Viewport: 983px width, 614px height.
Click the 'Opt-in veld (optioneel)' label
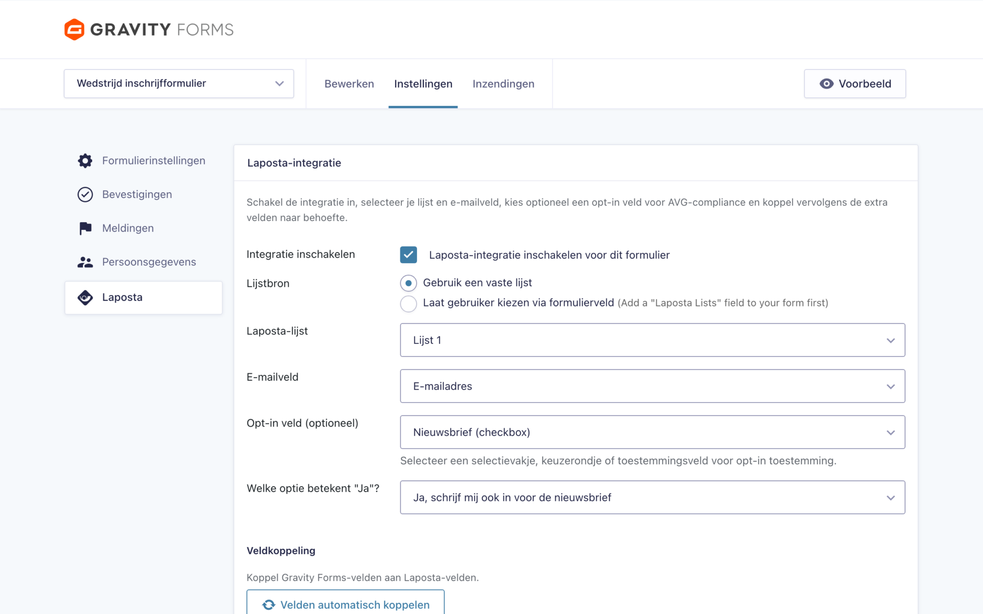(x=302, y=423)
